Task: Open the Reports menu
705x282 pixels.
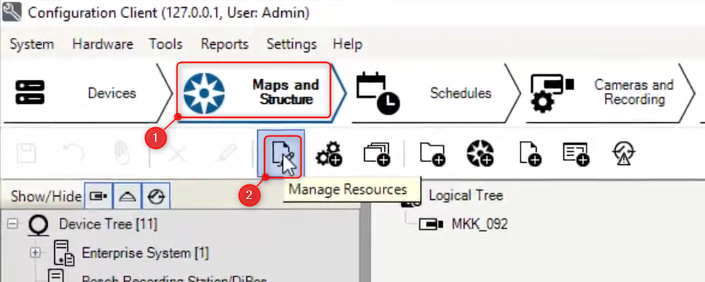Action: 225,44
